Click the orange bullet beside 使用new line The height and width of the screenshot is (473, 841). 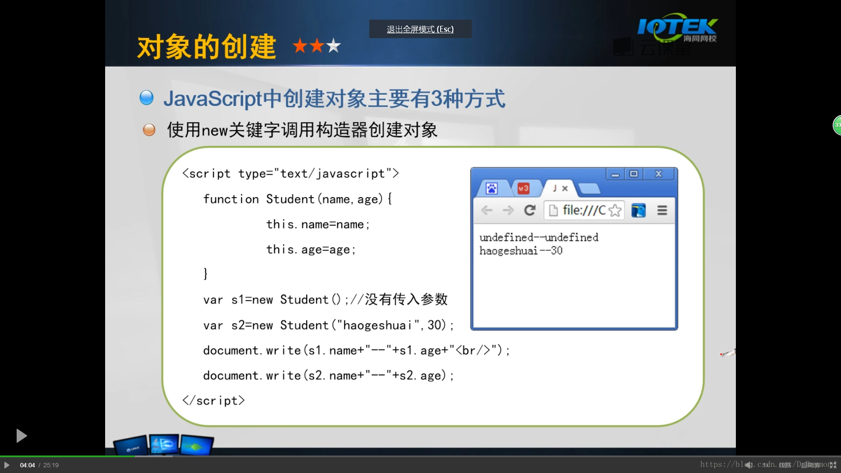click(149, 130)
